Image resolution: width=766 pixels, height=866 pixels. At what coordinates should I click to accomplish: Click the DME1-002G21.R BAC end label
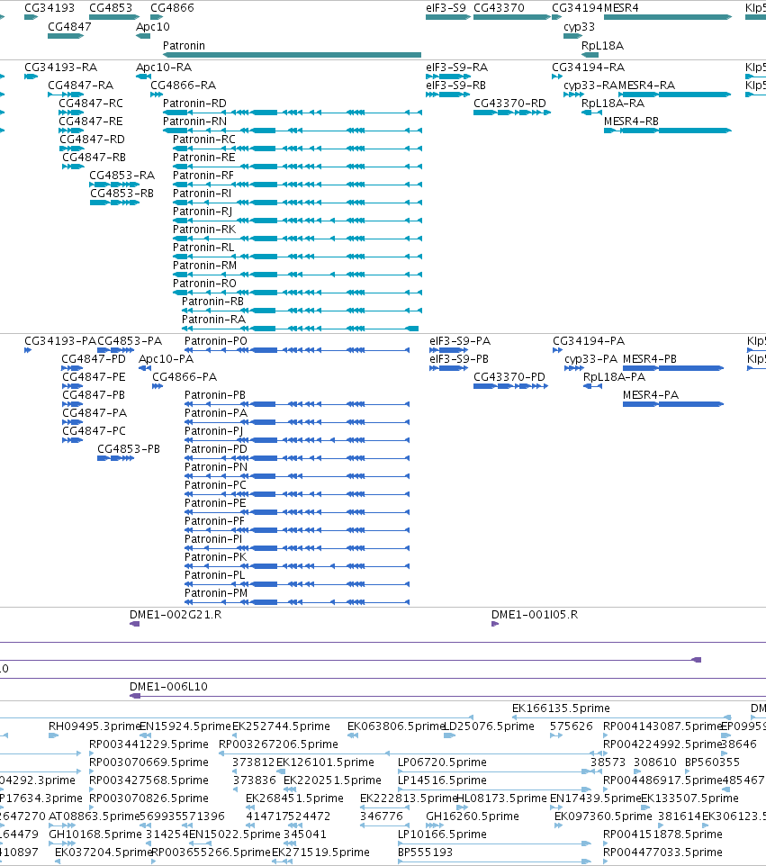tap(176, 615)
